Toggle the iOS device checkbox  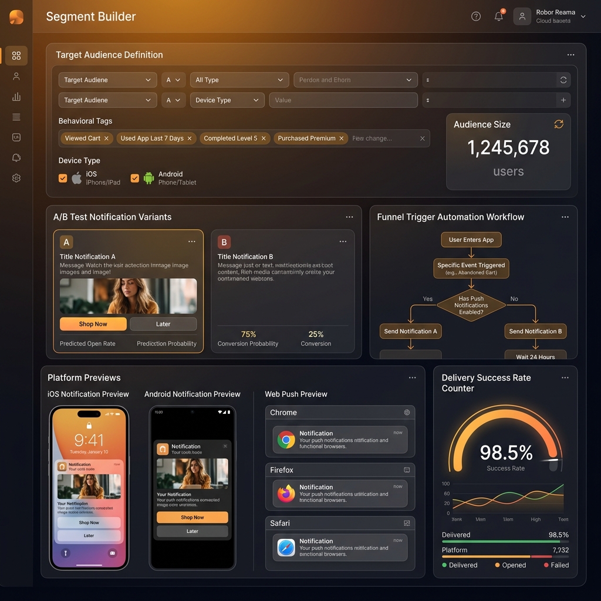(63, 178)
